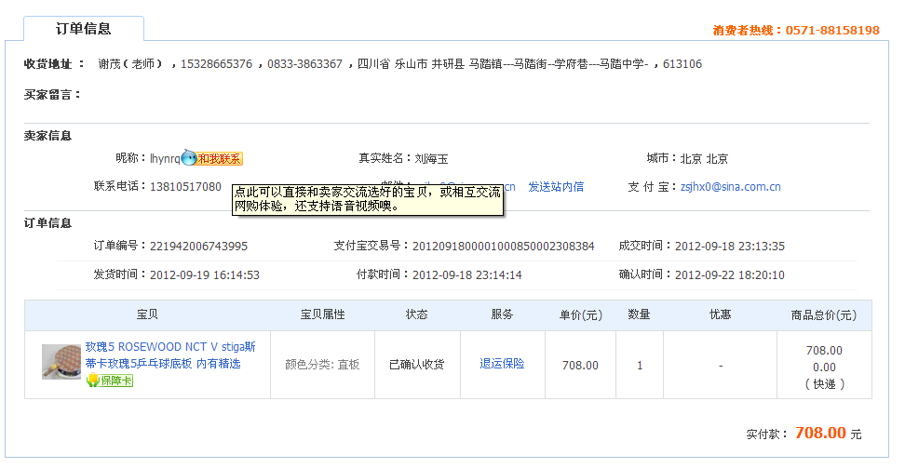Select the 订单信息 tab
Image resolution: width=905 pixels, height=468 pixels.
coord(84,29)
